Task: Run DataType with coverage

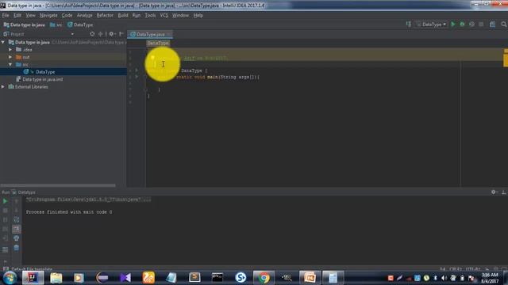Action: [x=471, y=25]
